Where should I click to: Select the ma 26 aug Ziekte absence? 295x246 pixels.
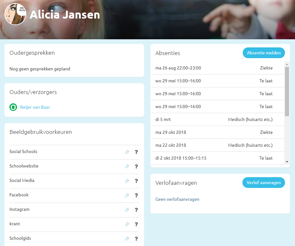click(x=214, y=68)
